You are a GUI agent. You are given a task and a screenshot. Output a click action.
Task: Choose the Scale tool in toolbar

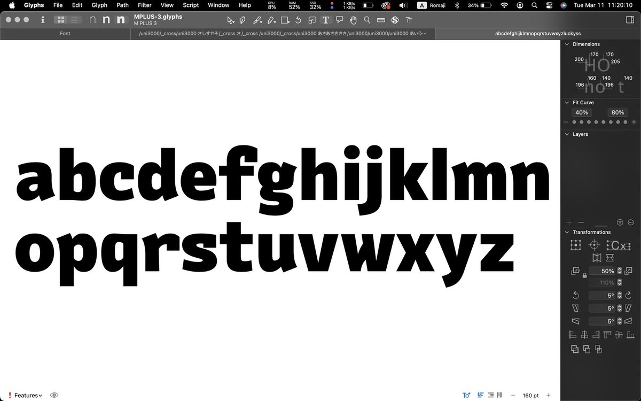coord(312,20)
